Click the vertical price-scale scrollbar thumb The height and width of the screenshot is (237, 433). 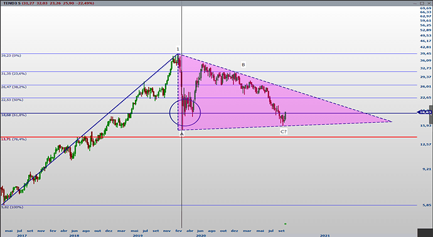(x=430, y=114)
